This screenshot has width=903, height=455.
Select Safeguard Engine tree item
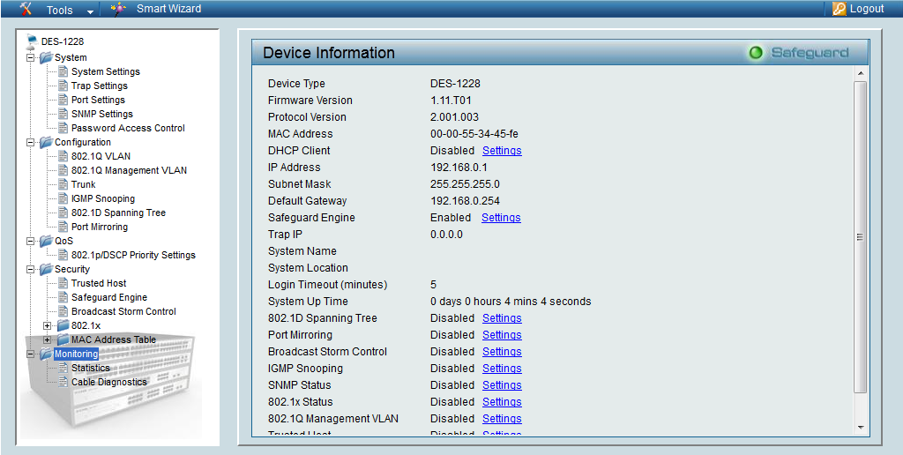109,297
